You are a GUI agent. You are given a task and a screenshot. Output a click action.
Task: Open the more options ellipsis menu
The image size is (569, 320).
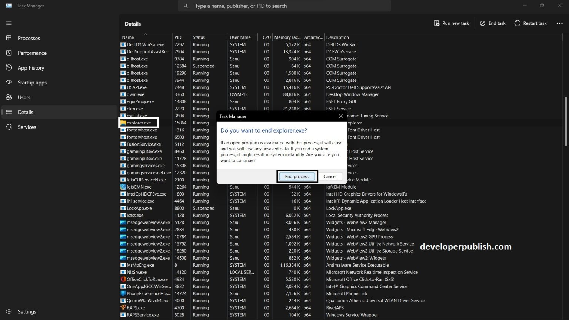click(x=559, y=23)
